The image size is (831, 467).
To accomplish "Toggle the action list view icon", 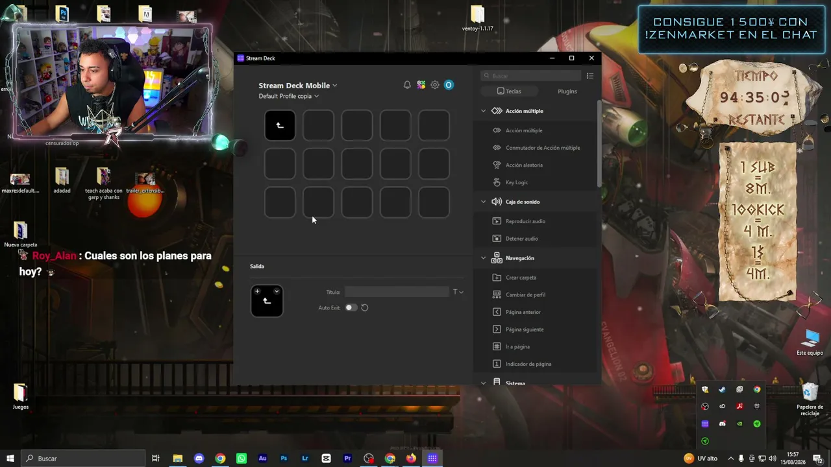I will click(590, 76).
